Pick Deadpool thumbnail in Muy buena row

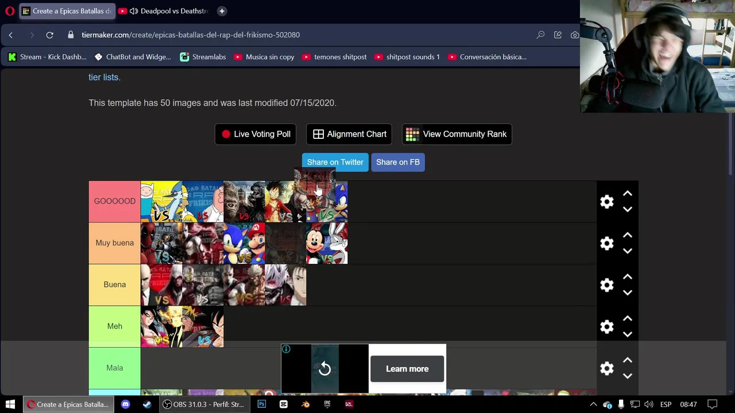pyautogui.click(x=161, y=243)
